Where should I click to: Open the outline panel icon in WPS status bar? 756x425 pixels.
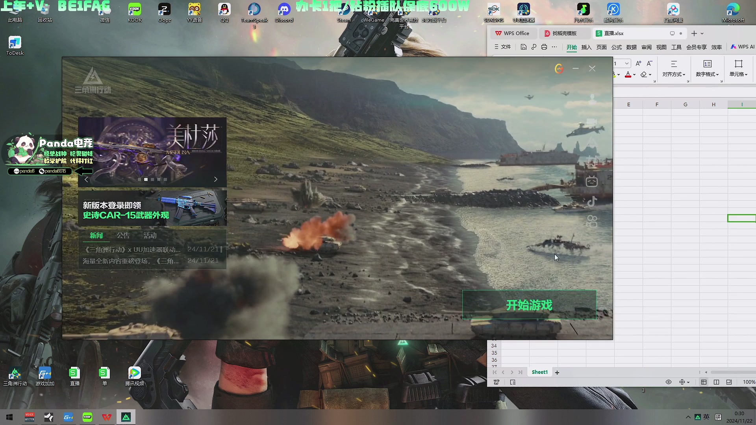tap(513, 382)
